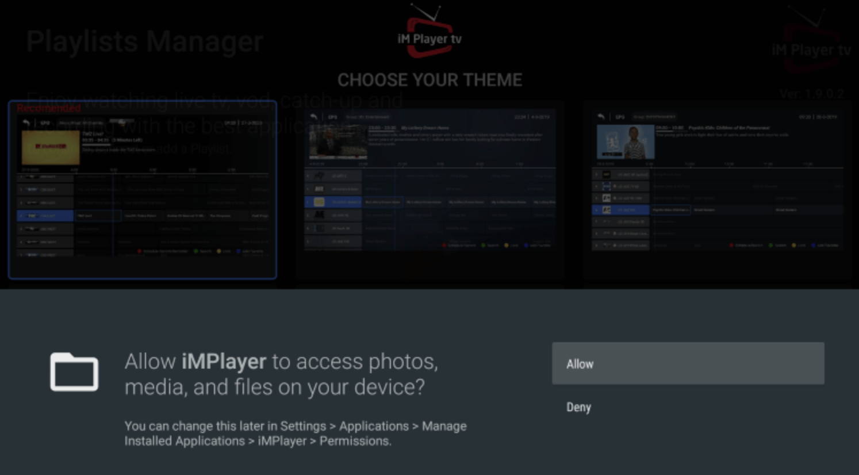859x475 pixels.
Task: Click the back arrow in the right theme preview
Action: [601, 117]
